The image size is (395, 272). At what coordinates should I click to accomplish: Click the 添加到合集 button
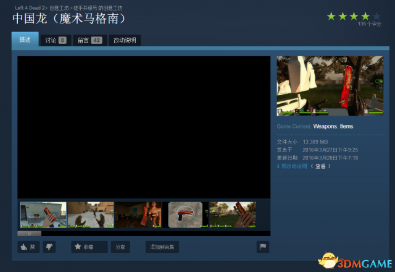click(x=162, y=247)
